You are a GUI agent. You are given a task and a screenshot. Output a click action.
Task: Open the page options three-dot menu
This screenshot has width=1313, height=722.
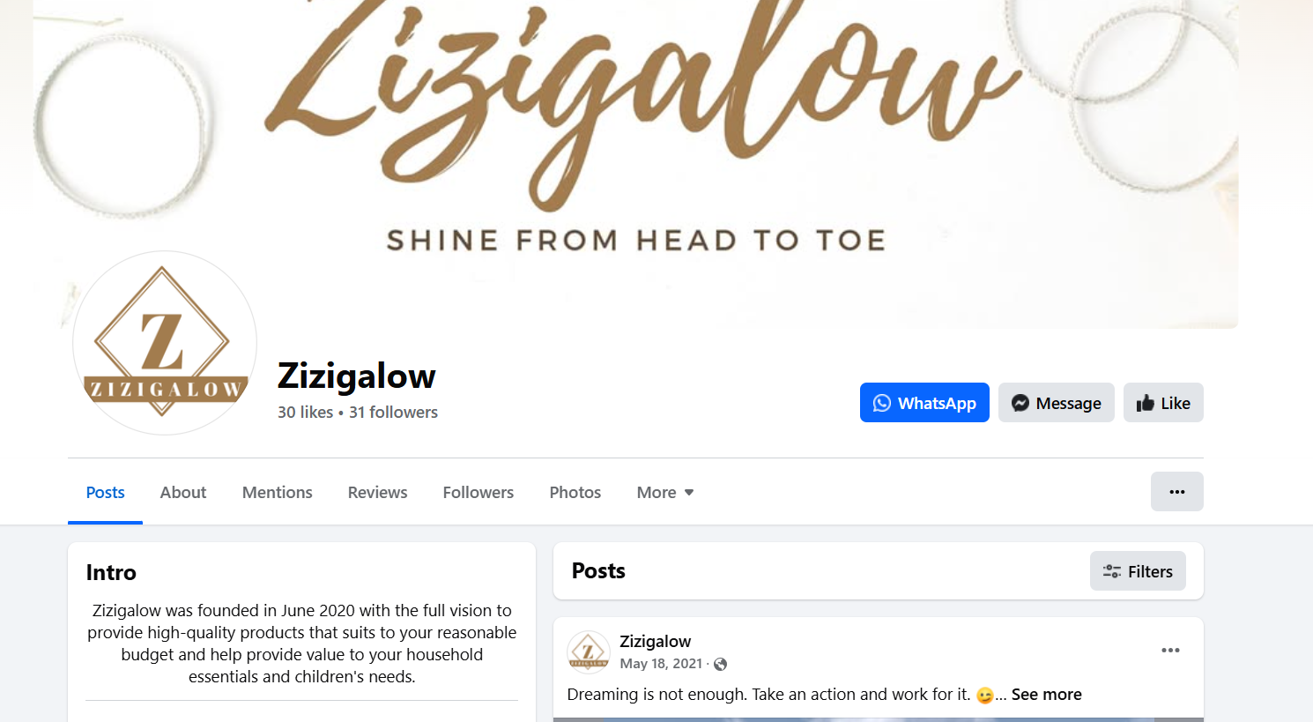pyautogui.click(x=1177, y=492)
